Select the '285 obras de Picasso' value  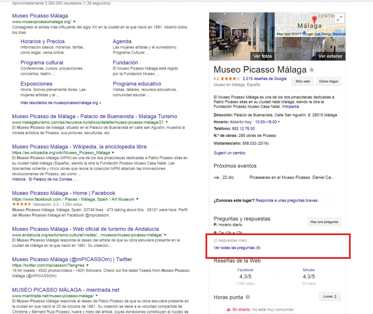click(257, 136)
